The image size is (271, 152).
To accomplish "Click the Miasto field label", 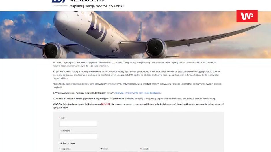I will pos(104,149).
